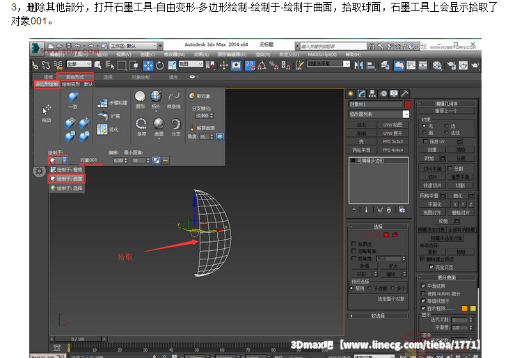
Task: Open the Hierarchy command panel tab
Action: coord(372,94)
